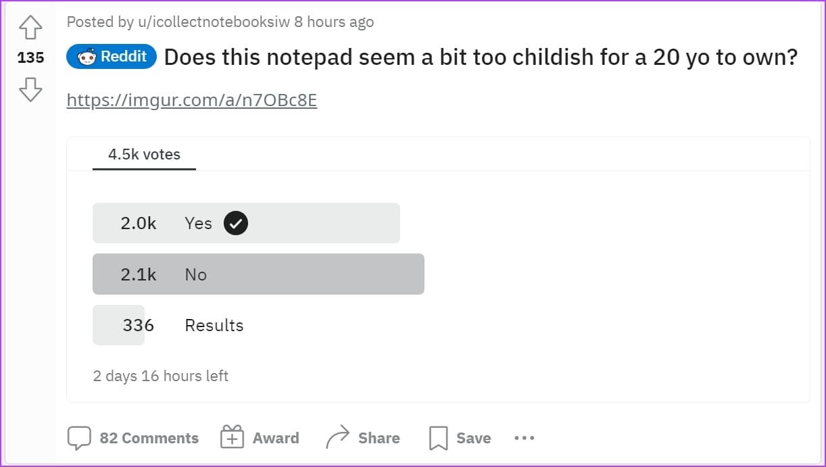Click the Reddit flair badge
Screen dimensions: 826x467
pos(112,57)
